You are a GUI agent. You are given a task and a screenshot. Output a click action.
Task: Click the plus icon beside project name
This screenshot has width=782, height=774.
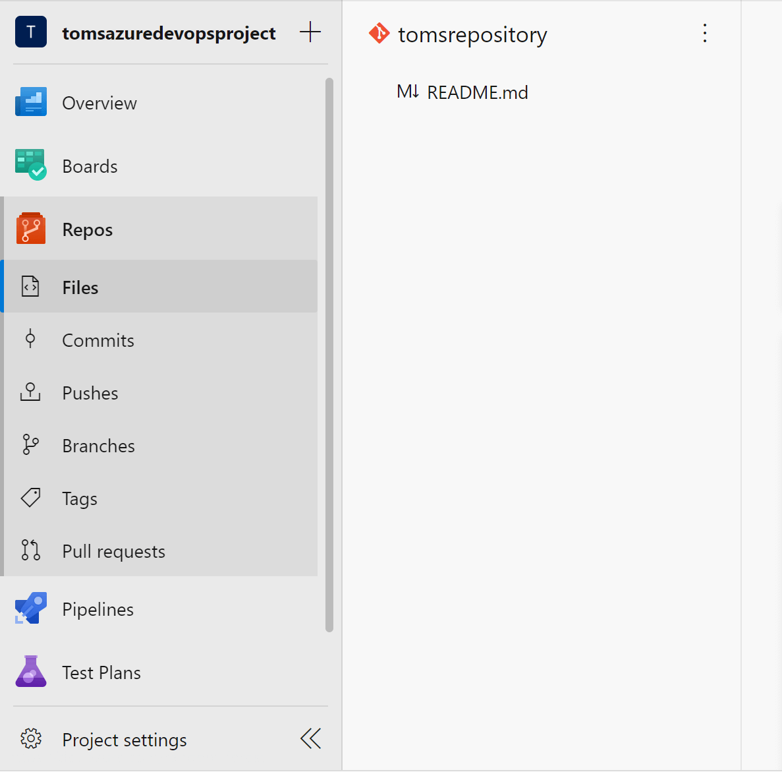click(x=310, y=32)
